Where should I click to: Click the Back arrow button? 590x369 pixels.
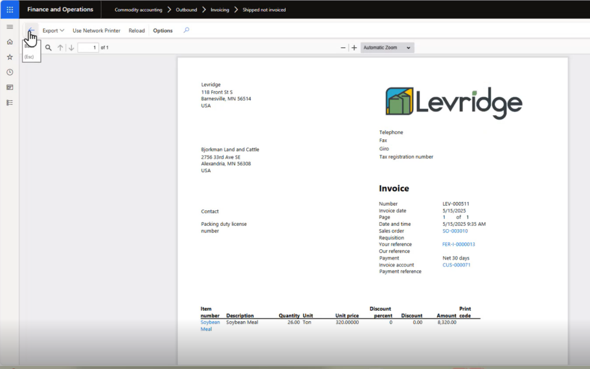point(31,30)
